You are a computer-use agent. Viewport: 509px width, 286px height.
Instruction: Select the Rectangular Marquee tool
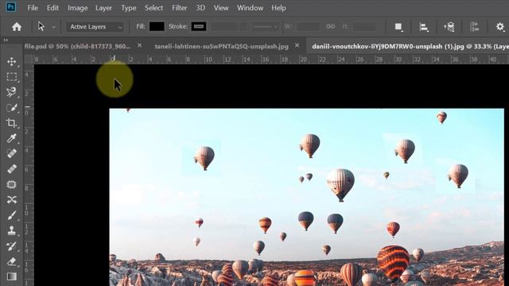click(12, 77)
